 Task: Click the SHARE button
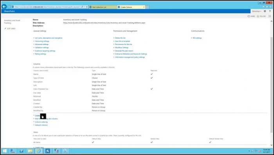[x=251, y=16]
